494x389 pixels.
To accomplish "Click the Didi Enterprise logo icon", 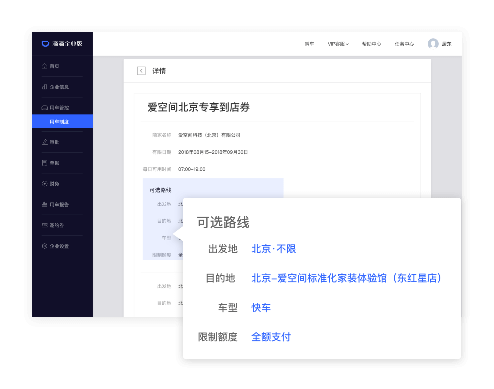I will [45, 44].
